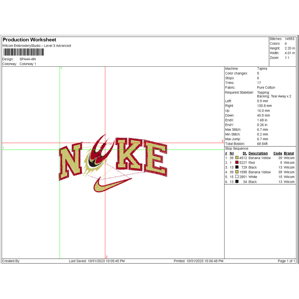299x299 pixels.
Task: Click the White color swatch in stop sequence
Action: (x=237, y=177)
